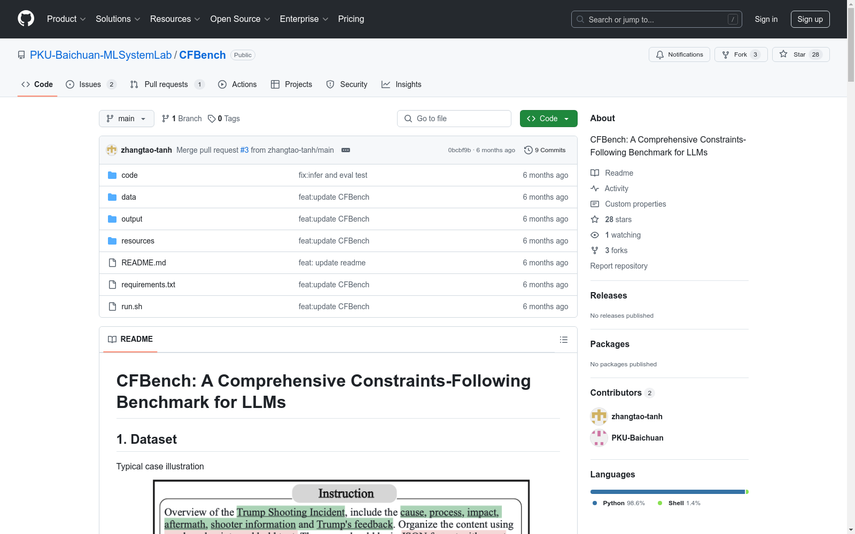Open the requirements.txt file
Image resolution: width=855 pixels, height=534 pixels.
click(148, 285)
